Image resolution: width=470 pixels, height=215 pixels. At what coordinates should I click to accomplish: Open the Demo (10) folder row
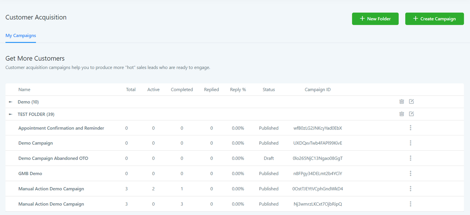point(28,102)
